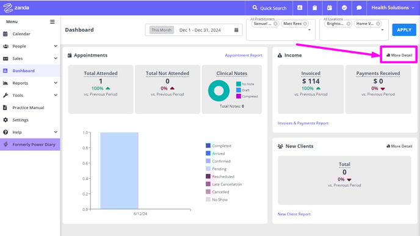
Task: Toggle Confirmed legend entry
Action: (218, 162)
